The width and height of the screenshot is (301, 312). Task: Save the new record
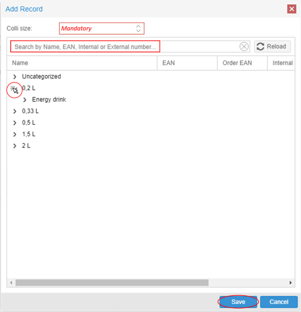click(238, 302)
